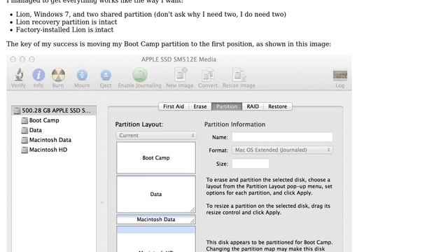Open the Log toolbar icon
The image size is (448, 252).
pos(340,75)
